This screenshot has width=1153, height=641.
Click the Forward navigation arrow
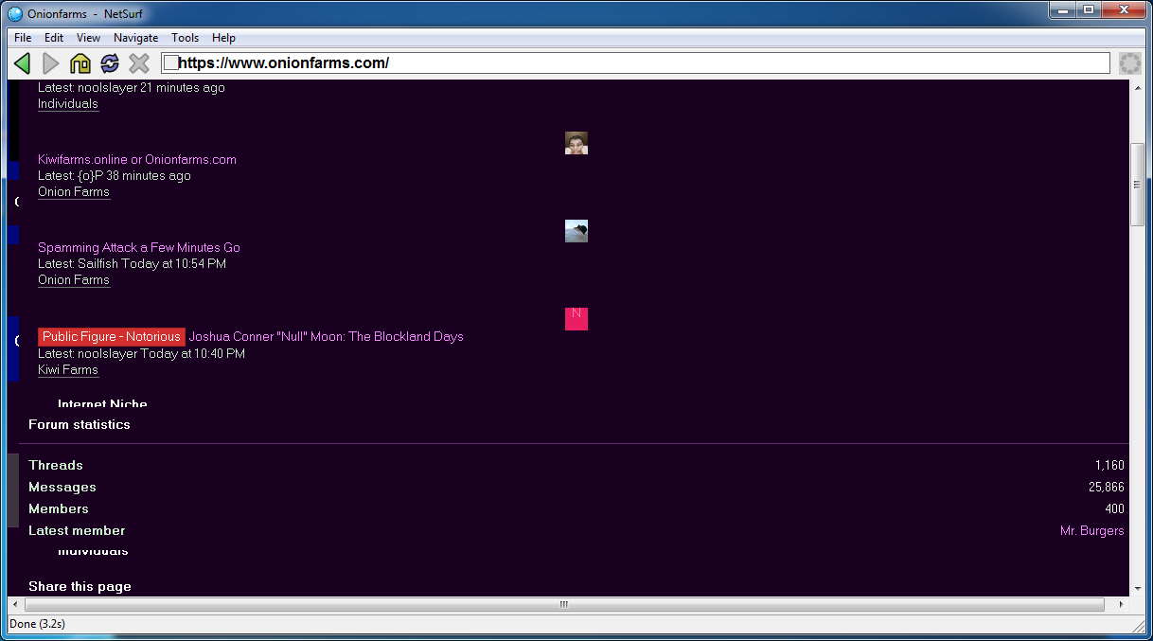[51, 63]
